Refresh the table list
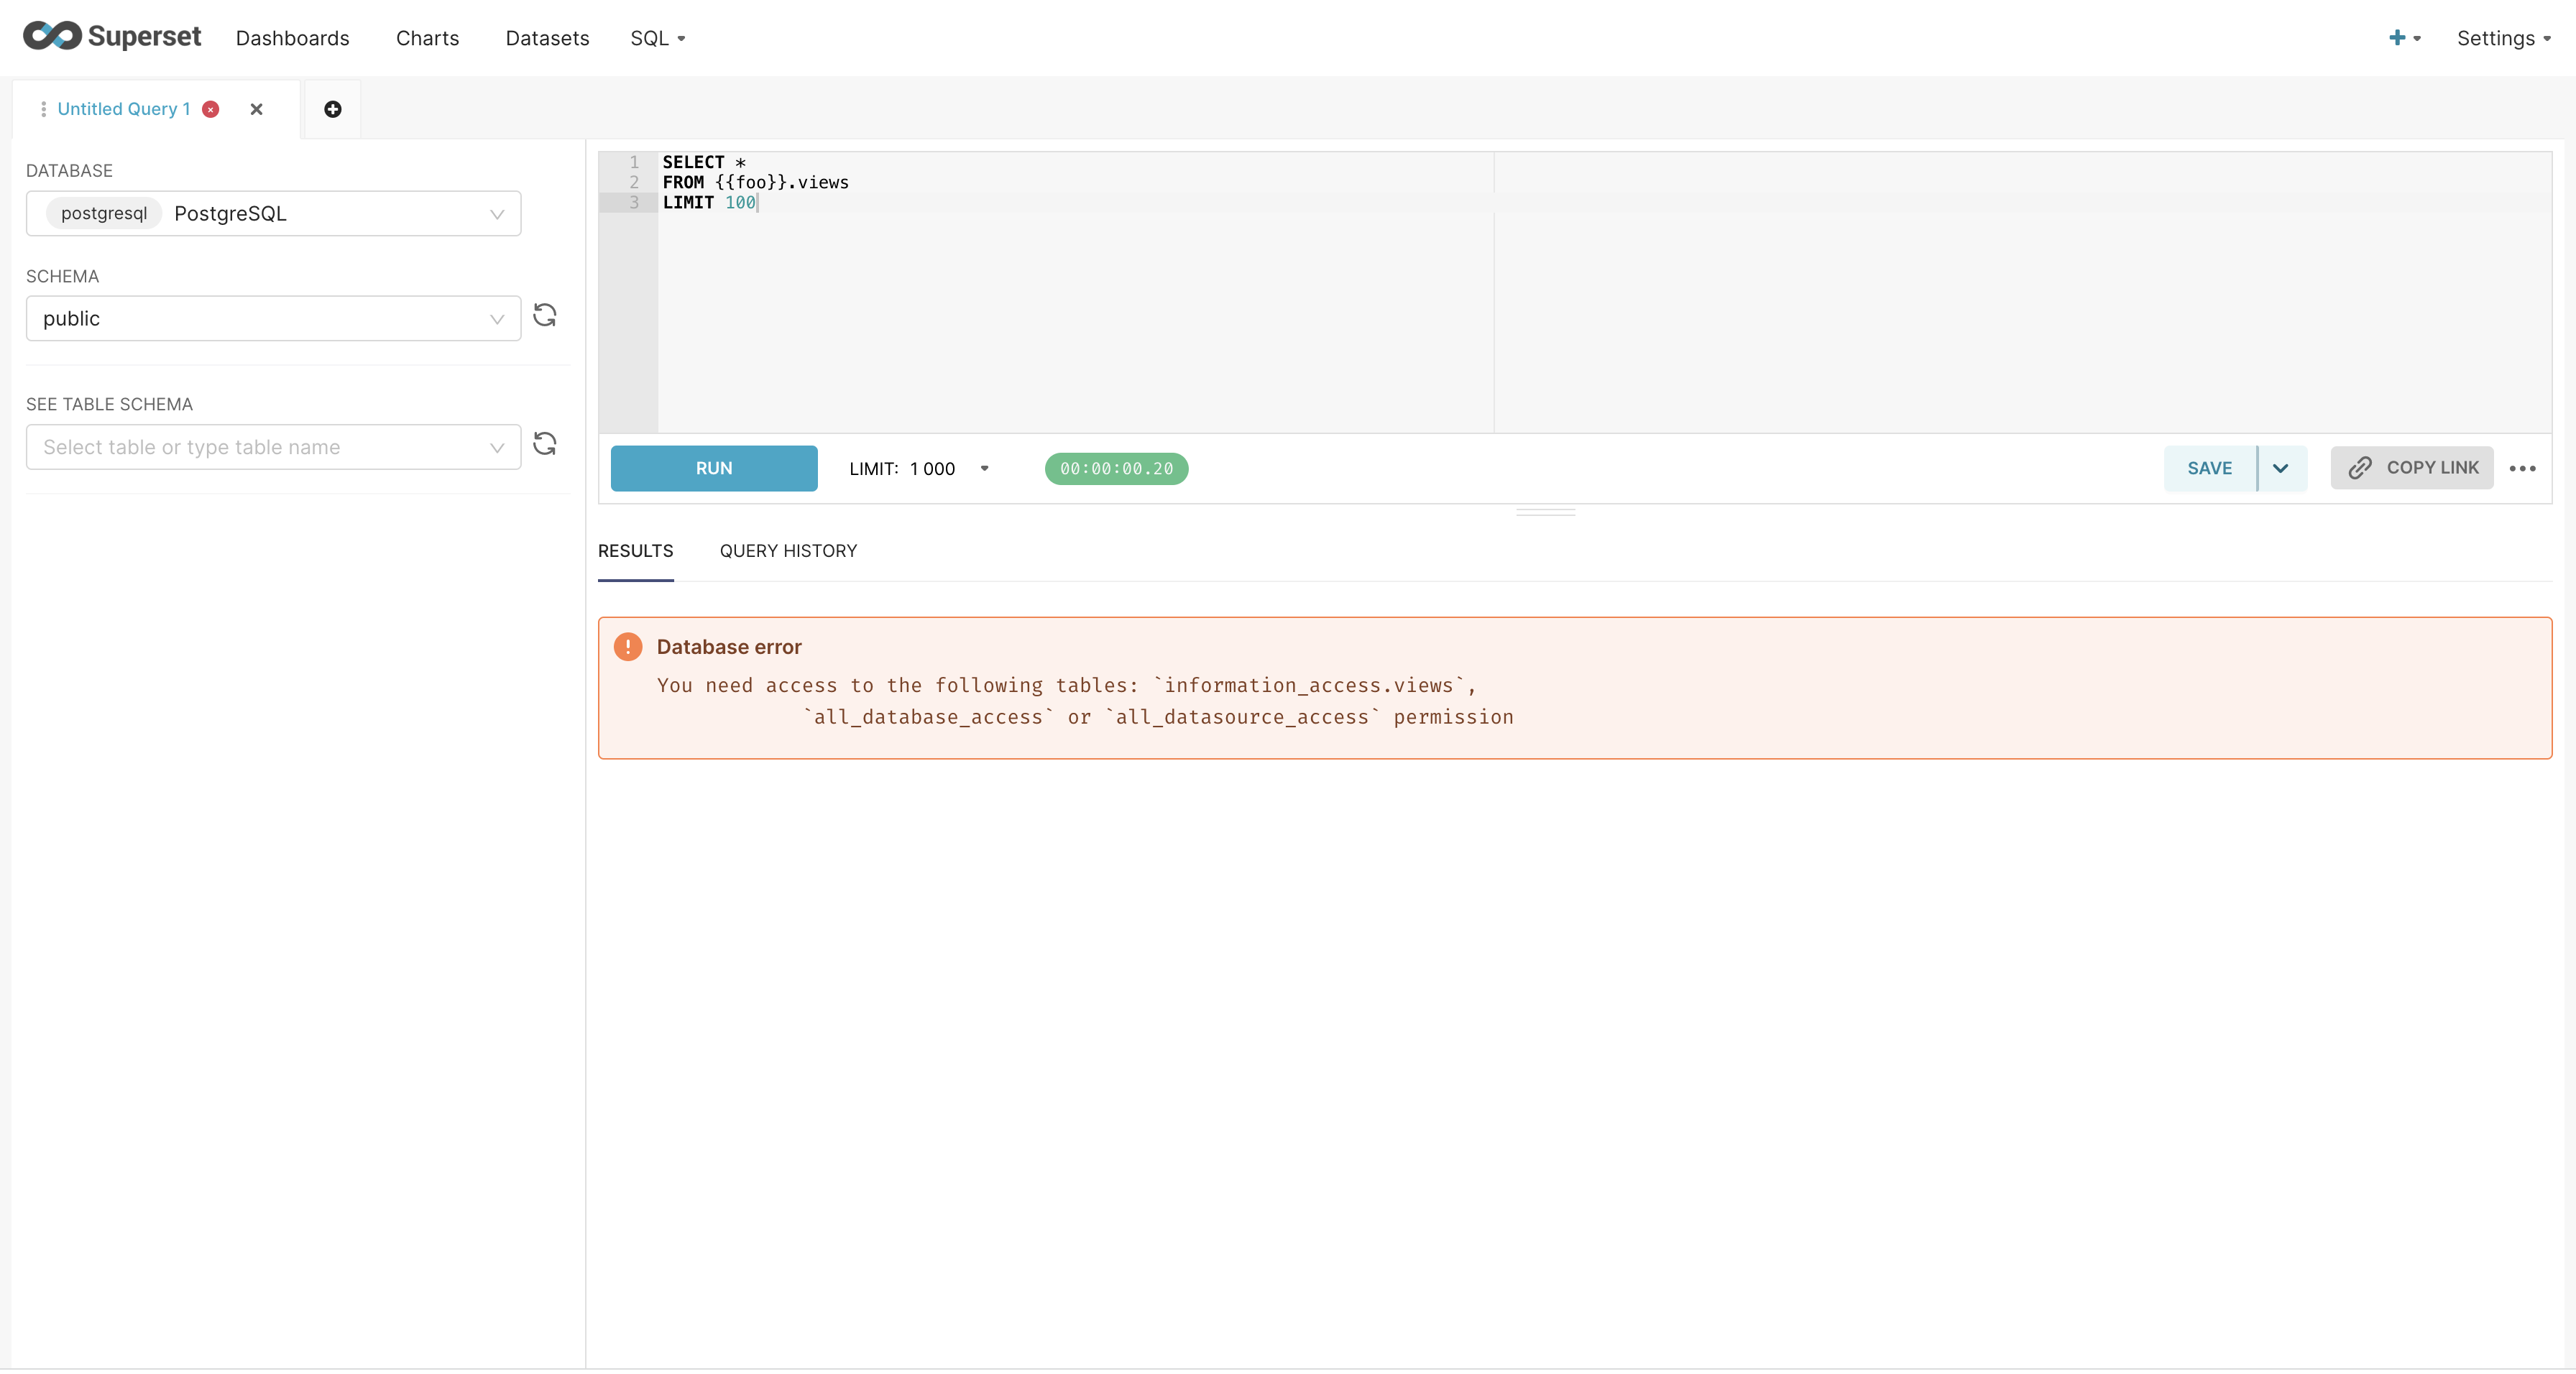The image size is (2576, 1374). pyautogui.click(x=544, y=444)
